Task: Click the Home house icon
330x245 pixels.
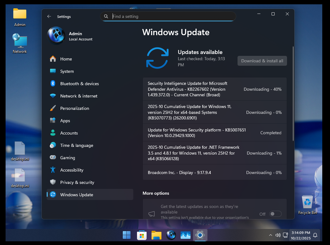Action: tap(53, 59)
